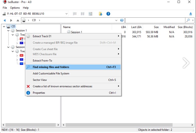Image resolution: width=196 pixels, height=133 pixels.
Task: Select Session 1 in tree
Action: pos(21,31)
